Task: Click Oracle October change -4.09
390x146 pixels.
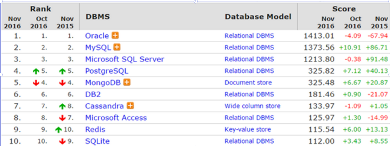Action: 353,36
